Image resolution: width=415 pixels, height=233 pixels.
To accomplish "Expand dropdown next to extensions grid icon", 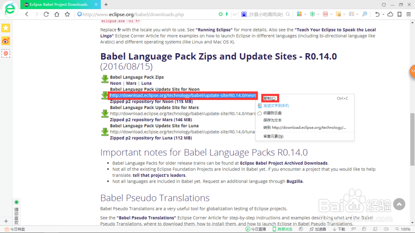I will [x=305, y=14].
